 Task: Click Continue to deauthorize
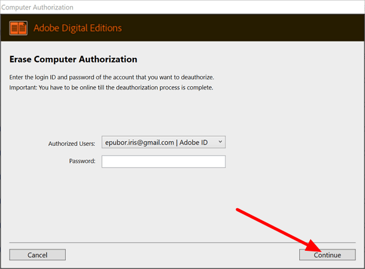(x=327, y=255)
